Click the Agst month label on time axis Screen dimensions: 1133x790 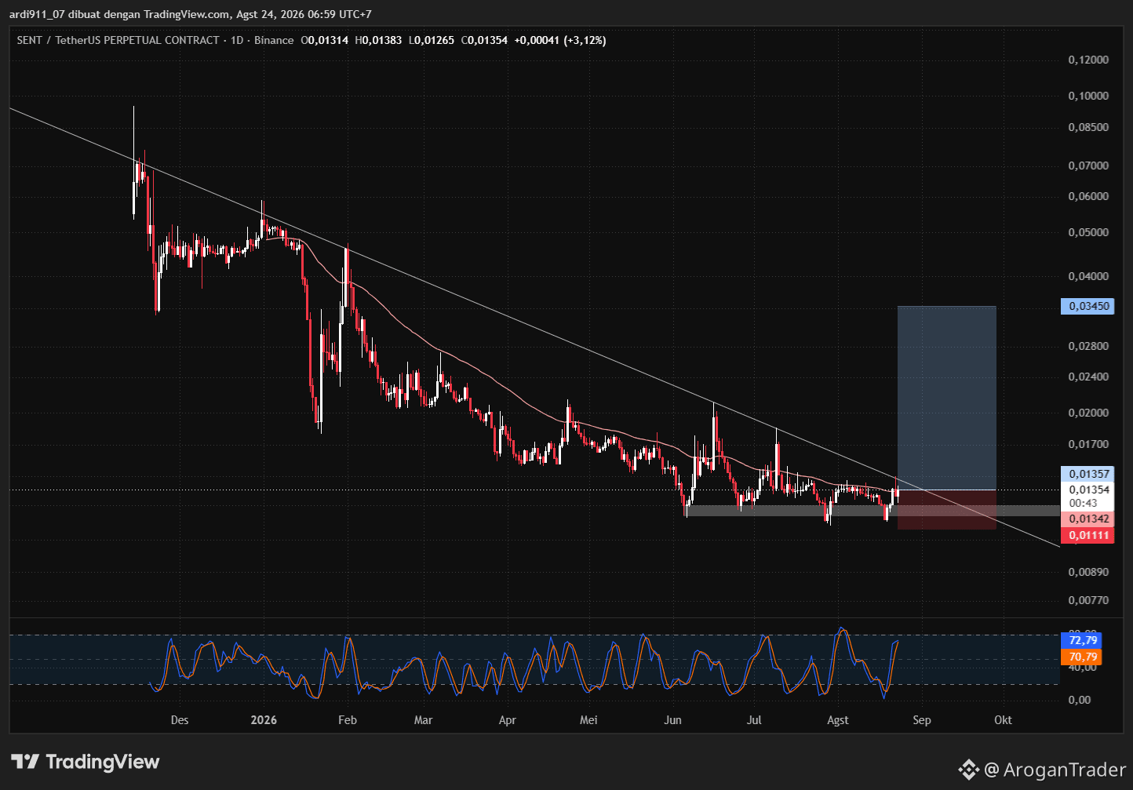(838, 720)
